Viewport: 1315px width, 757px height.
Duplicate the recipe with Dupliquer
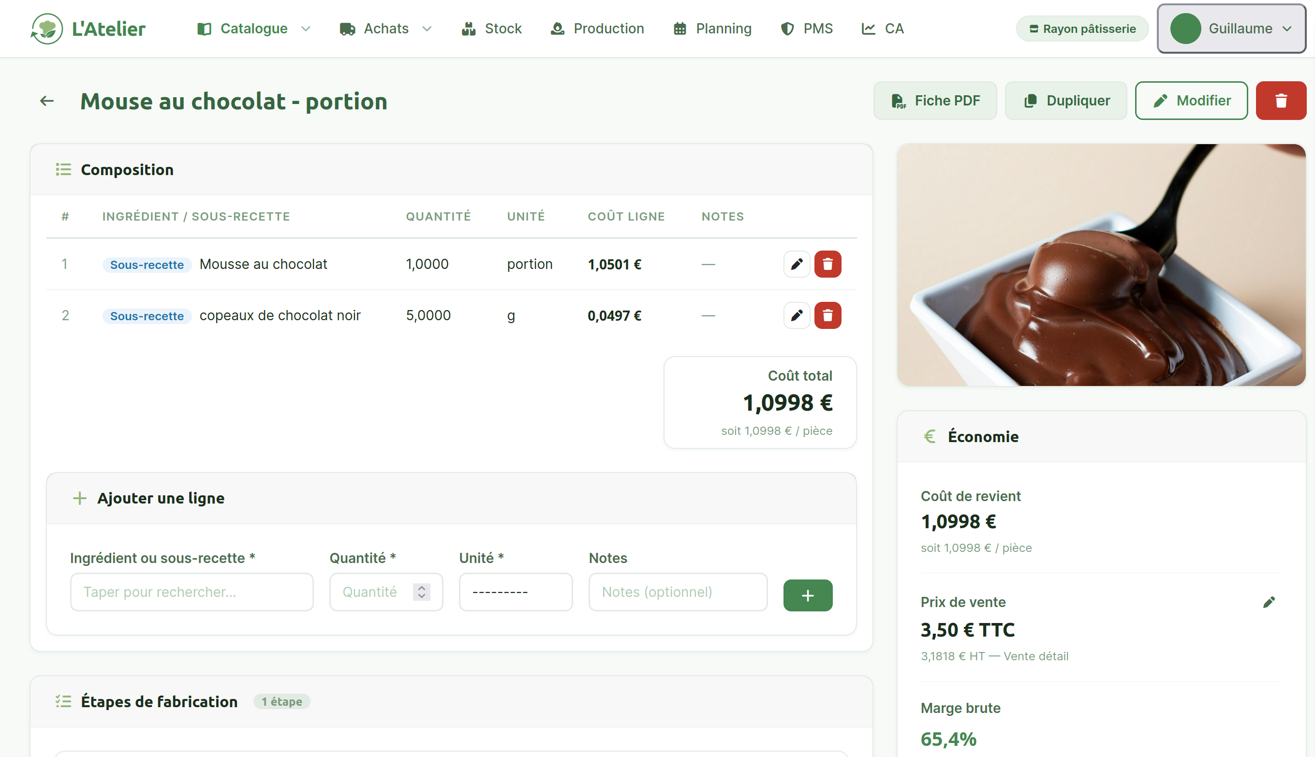[x=1065, y=100]
